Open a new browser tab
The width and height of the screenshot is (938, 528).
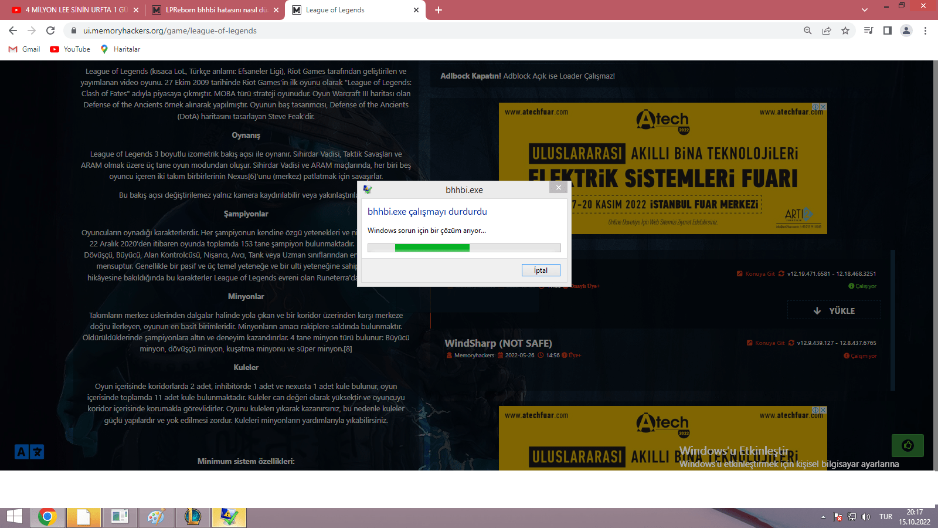(x=439, y=10)
